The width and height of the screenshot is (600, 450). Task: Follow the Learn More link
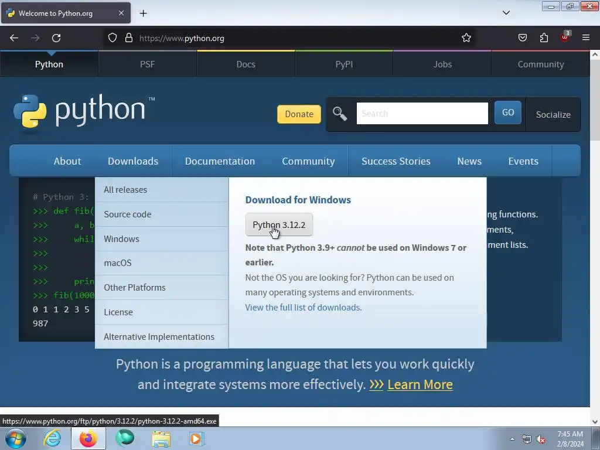[x=420, y=384]
